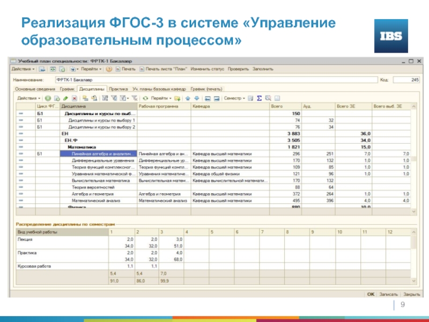Click the blue Move Down arrow icon
The height and width of the screenshot is (322, 429).
(x=197, y=99)
